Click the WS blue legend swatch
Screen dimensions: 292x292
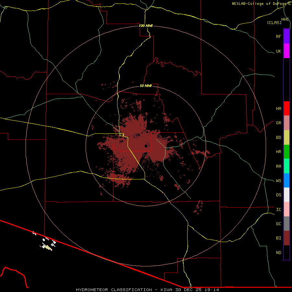click(x=286, y=180)
